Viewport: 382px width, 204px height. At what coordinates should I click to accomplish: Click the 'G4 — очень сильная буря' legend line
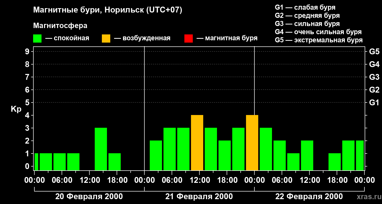pos(318,32)
